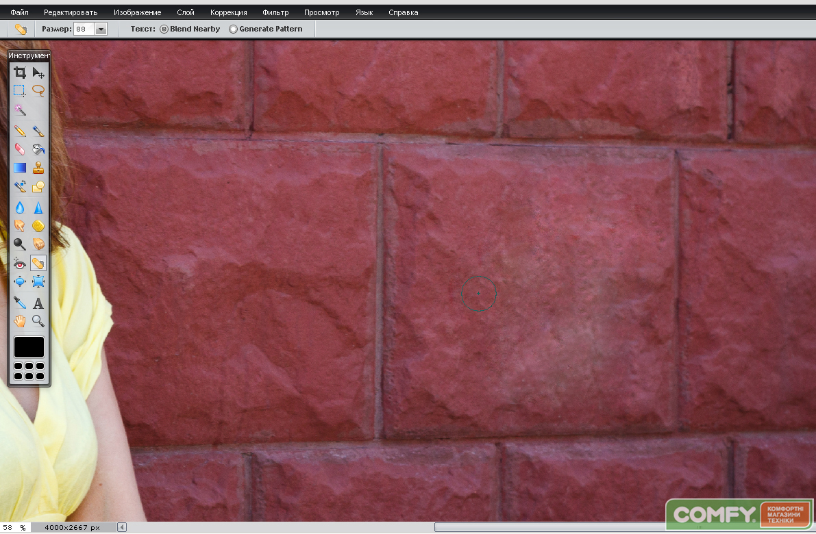This screenshot has width=816, height=534.
Task: Select the Sponge tool
Action: [x=38, y=226]
